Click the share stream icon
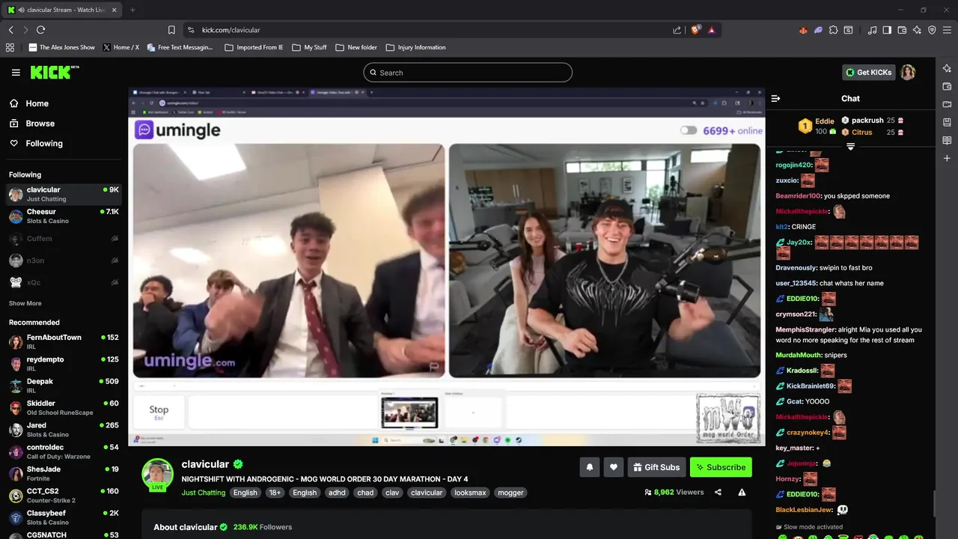Screen dimensions: 958x539 click(x=718, y=493)
